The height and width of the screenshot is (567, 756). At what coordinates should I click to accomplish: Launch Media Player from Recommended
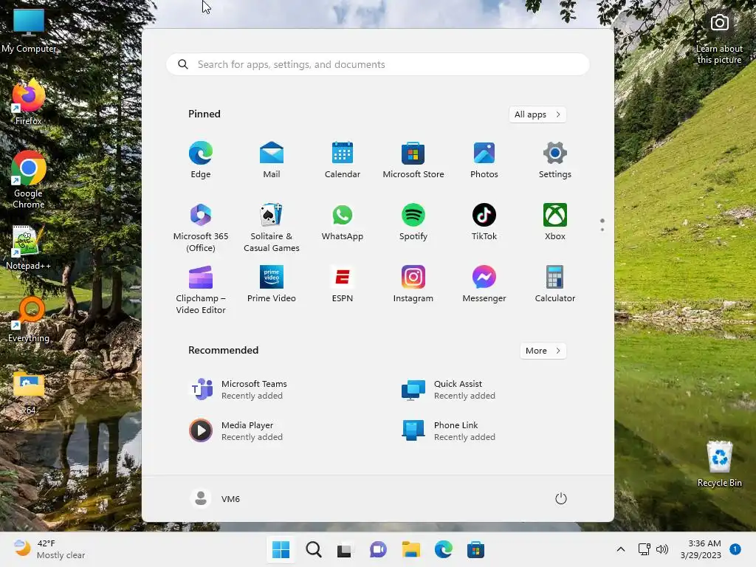[236, 430]
